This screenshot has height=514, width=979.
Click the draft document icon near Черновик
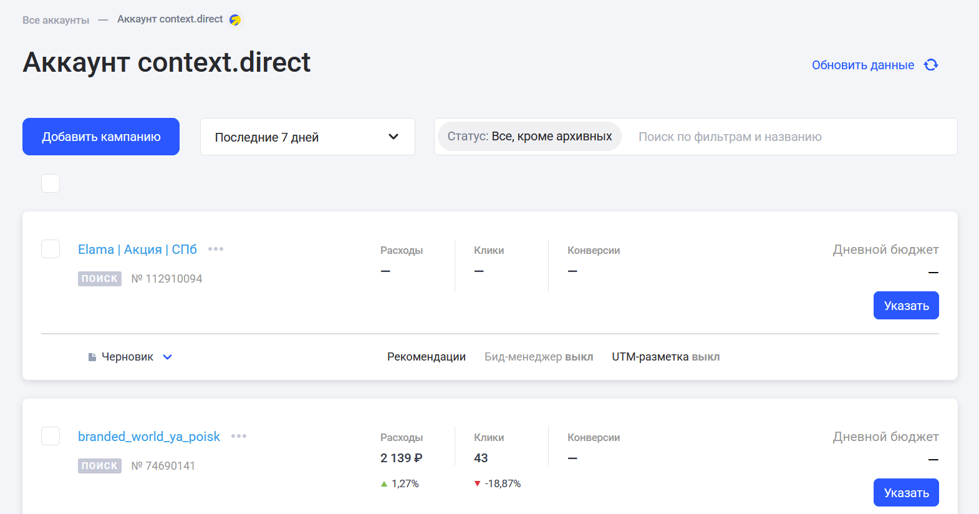tap(92, 357)
